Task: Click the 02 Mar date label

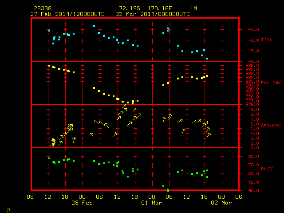Action: [221, 203]
